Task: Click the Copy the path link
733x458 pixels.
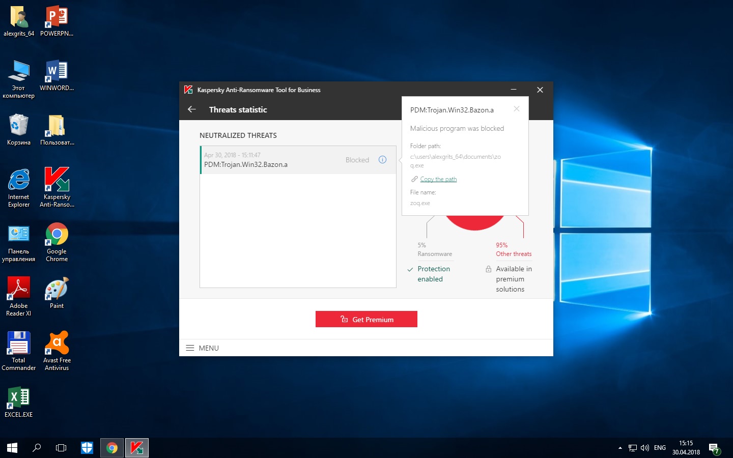Action: [x=438, y=179]
